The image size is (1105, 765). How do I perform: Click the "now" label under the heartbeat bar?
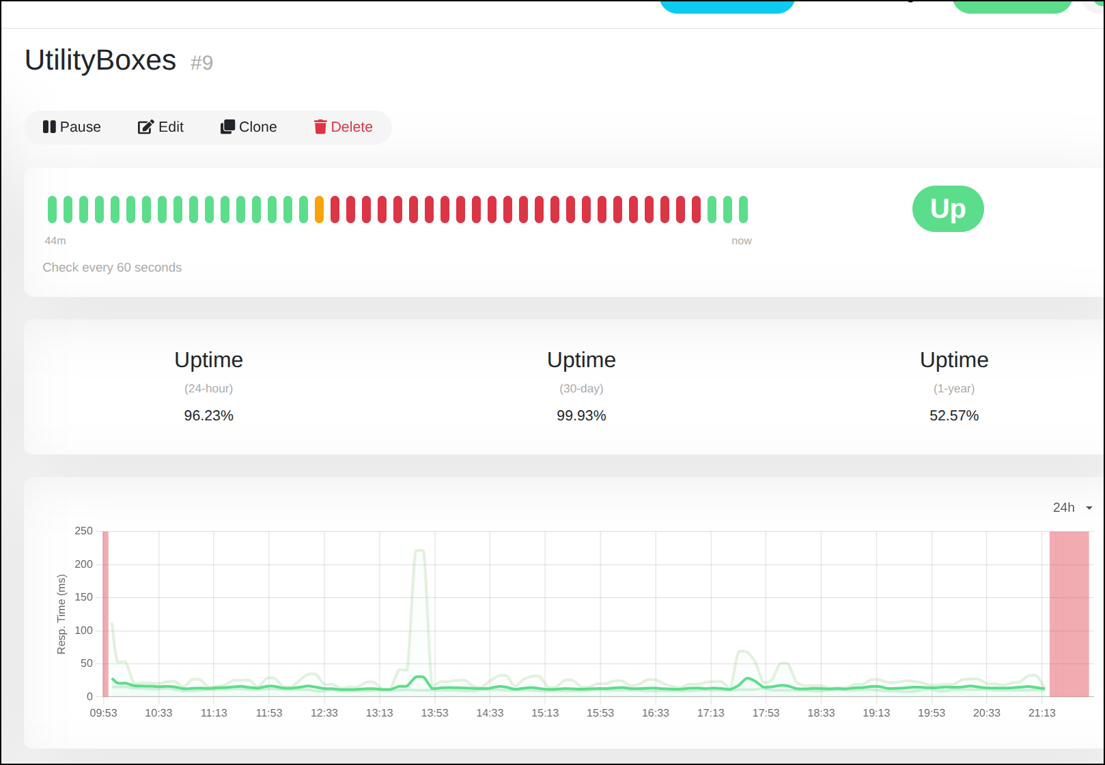coord(741,241)
